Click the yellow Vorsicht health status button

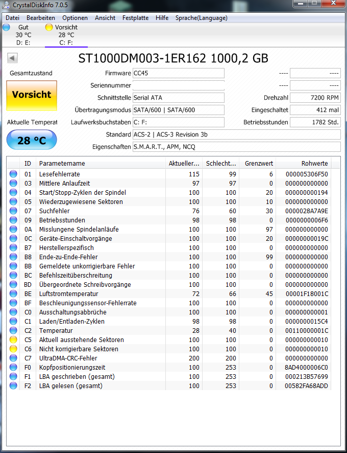tap(32, 95)
